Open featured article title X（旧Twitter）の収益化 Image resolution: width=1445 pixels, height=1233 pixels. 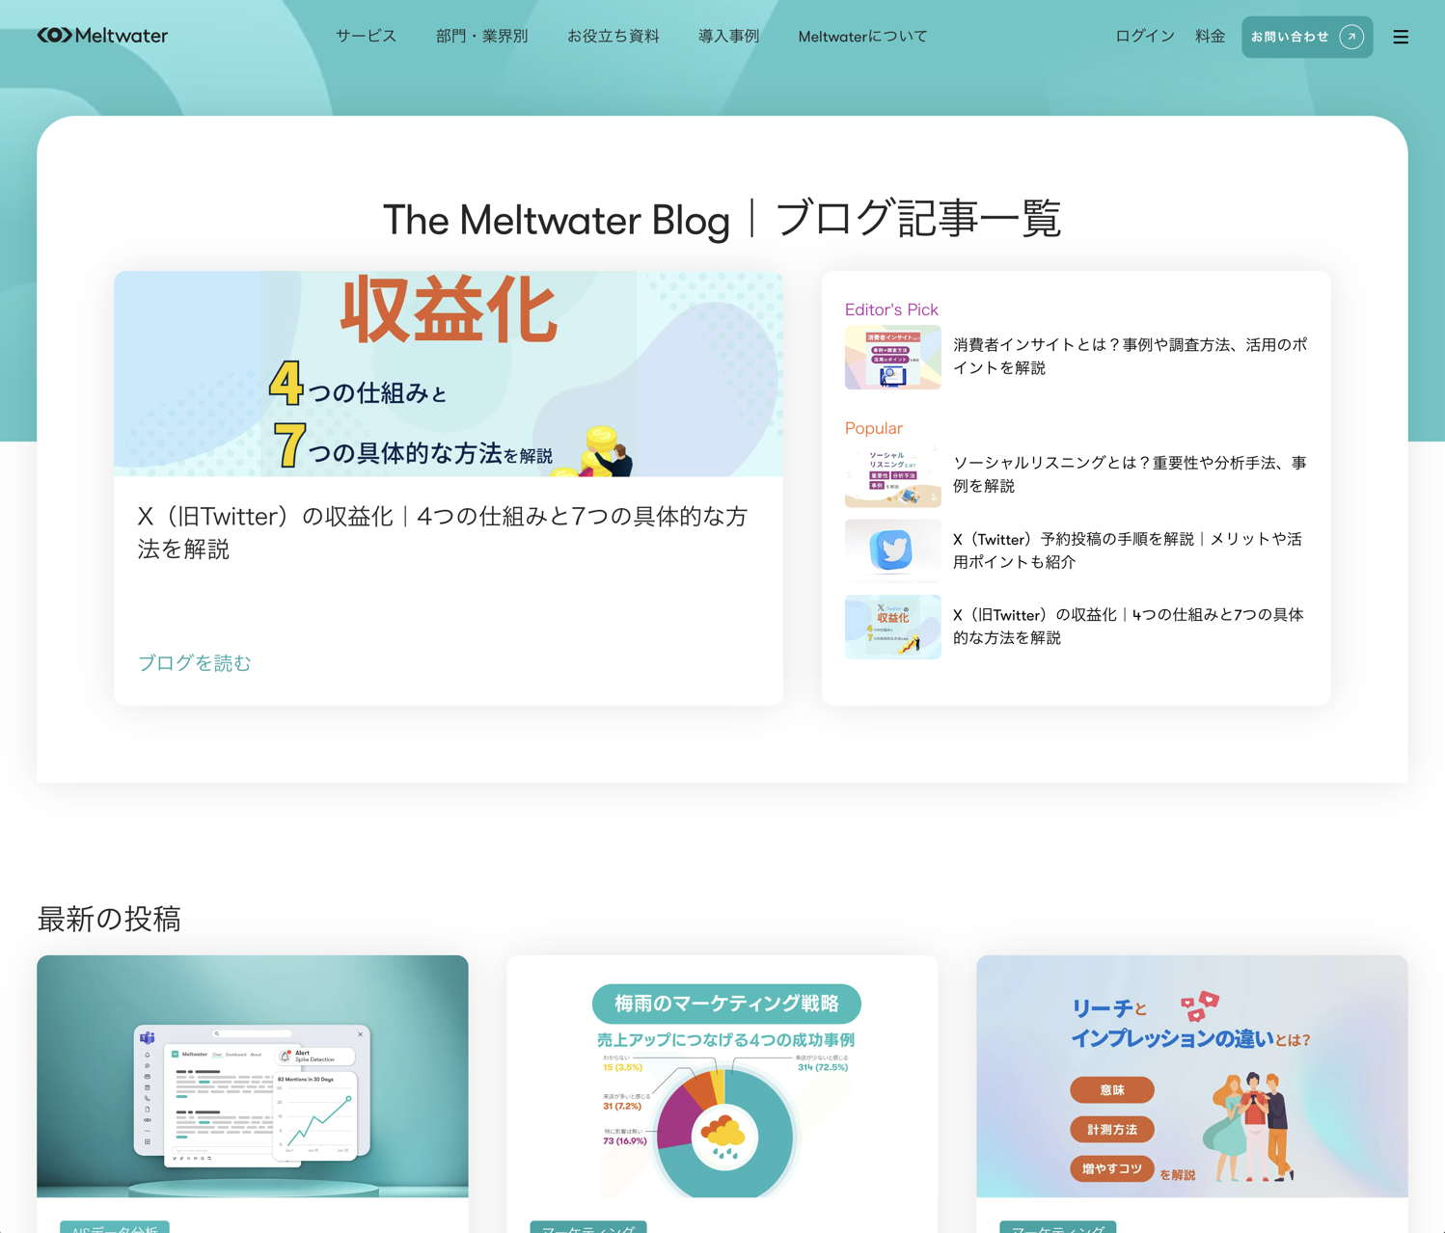[x=443, y=532]
